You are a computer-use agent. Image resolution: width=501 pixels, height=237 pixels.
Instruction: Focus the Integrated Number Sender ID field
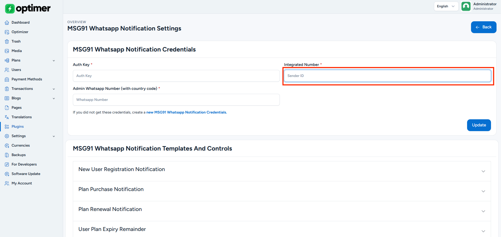coord(387,76)
